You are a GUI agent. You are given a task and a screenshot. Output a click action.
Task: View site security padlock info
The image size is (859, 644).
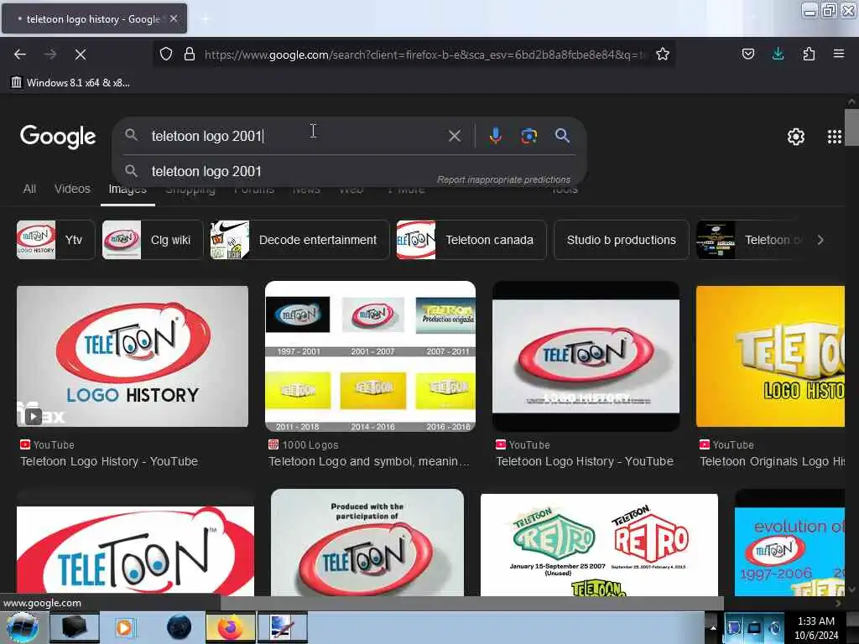click(190, 54)
